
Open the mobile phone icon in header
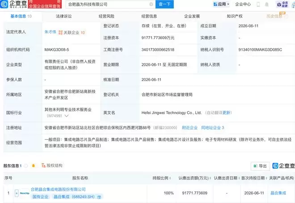tap(258, 4)
